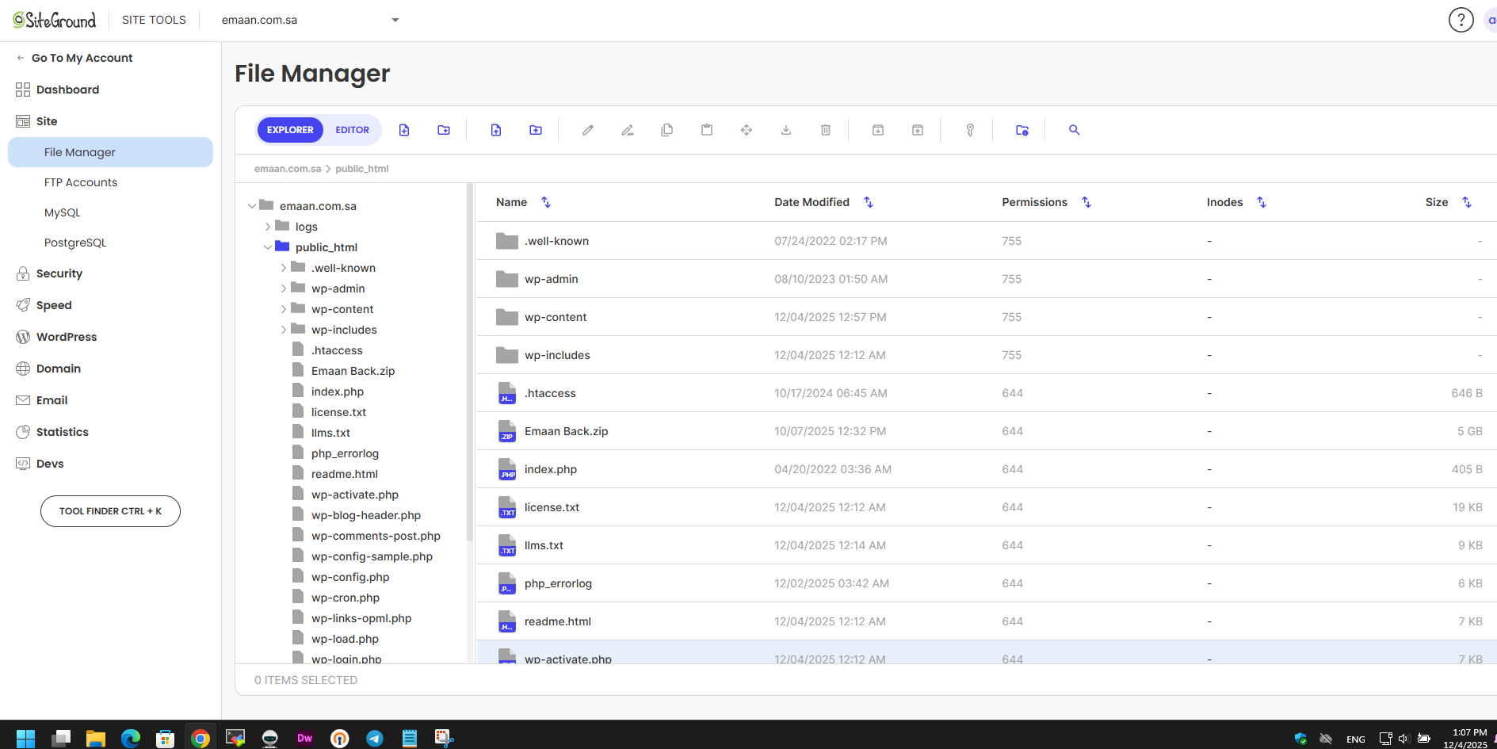The width and height of the screenshot is (1497, 749).
Task: Click the key Permissions toolbar icon
Action: tap(969, 130)
